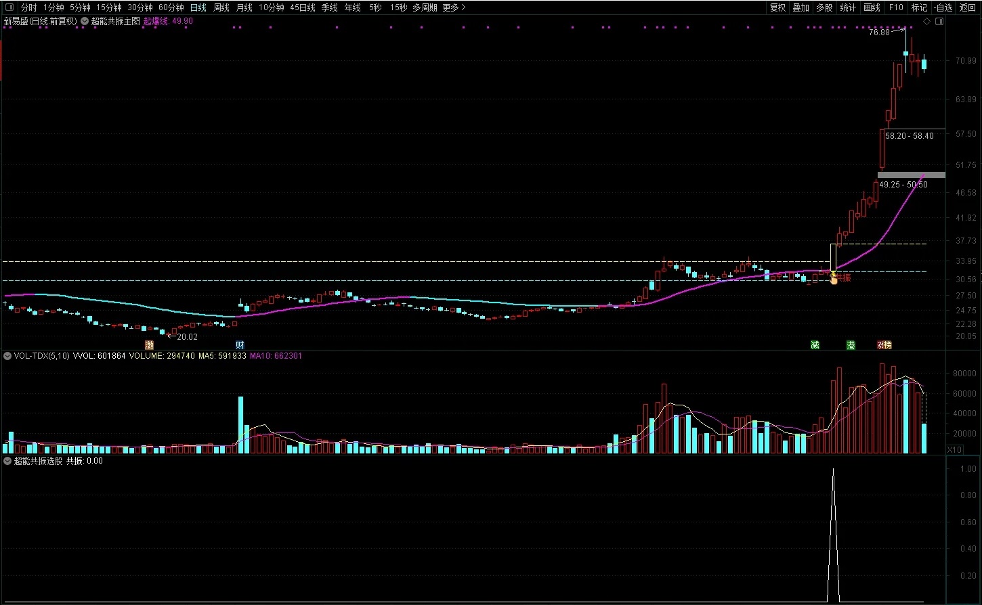Expand 更多 period options
The image size is (982, 605).
tap(454, 7)
